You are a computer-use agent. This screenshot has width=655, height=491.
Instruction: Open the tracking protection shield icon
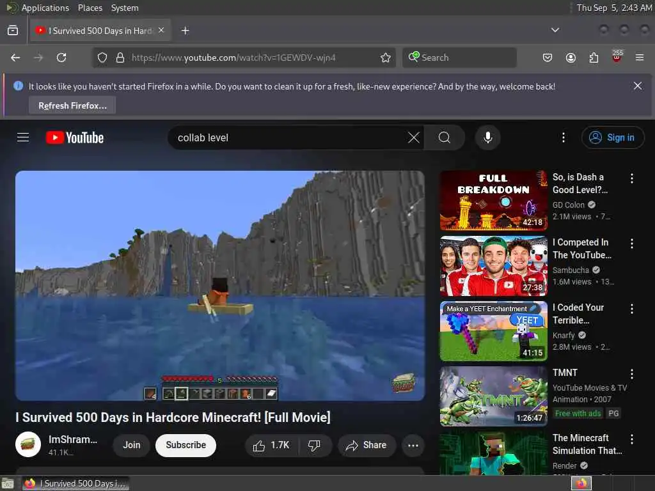[102, 58]
